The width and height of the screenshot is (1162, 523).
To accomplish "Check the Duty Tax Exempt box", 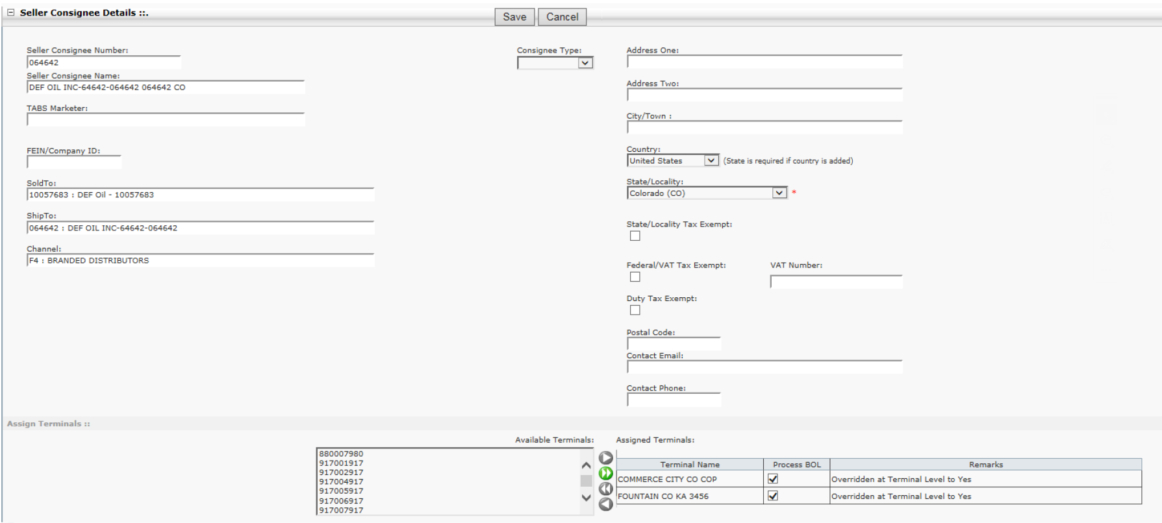I will point(635,310).
